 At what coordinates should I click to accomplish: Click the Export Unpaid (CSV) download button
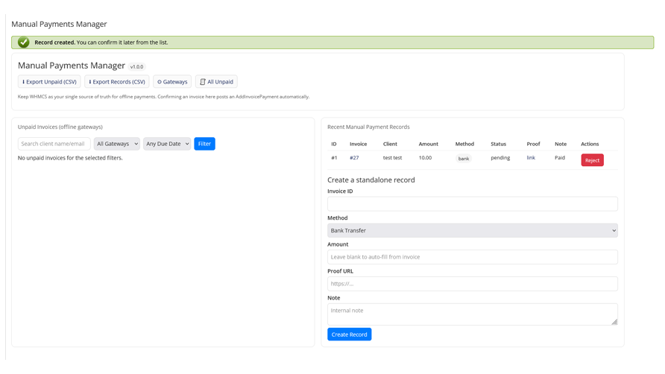click(49, 82)
